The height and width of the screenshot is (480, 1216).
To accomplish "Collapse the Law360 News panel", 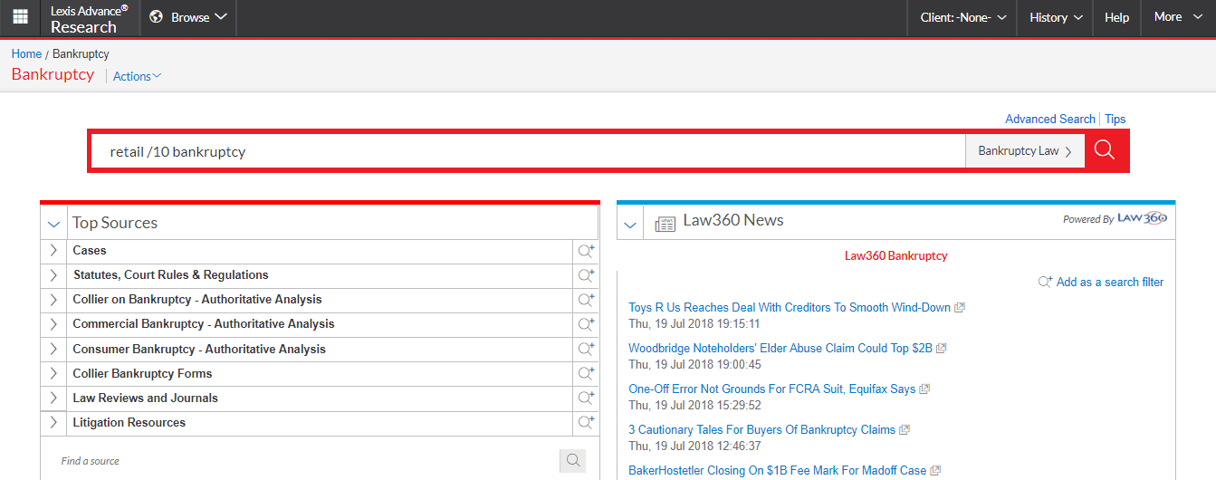I will coord(630,224).
